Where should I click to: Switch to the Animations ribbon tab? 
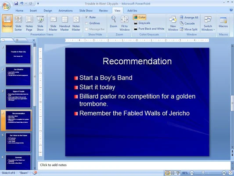pos(65,11)
